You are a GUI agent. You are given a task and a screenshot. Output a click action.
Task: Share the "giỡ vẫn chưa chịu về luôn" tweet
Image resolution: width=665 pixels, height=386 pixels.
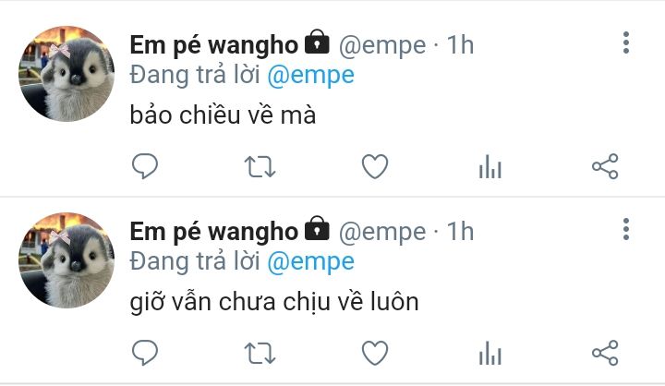(605, 353)
